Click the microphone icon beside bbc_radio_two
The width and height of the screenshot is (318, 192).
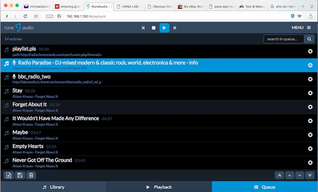(x=14, y=77)
